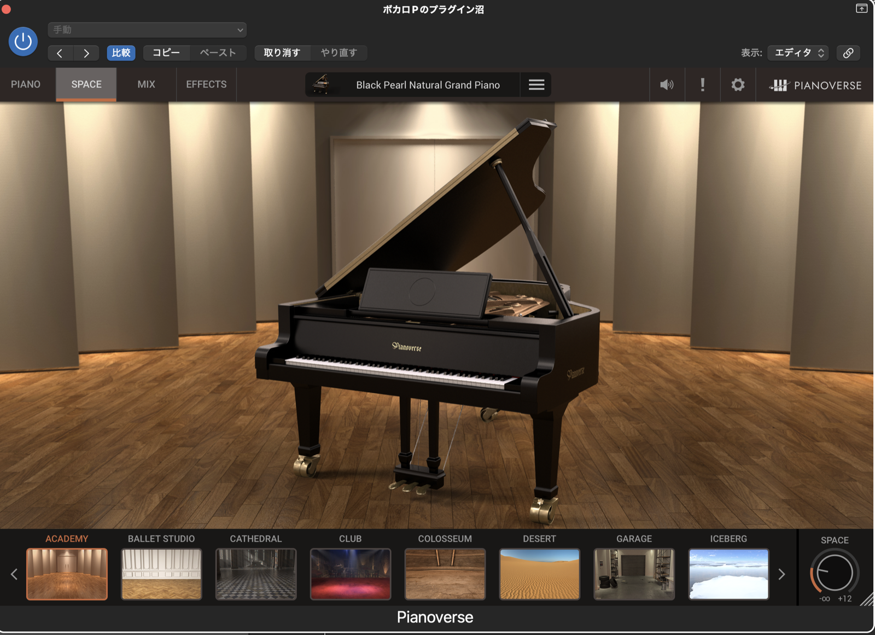This screenshot has width=875, height=635.
Task: Click the 取り消す undo button
Action: pyautogui.click(x=282, y=53)
